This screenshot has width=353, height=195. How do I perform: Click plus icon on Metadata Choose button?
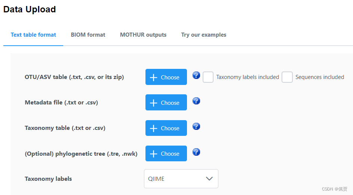tap(153, 103)
